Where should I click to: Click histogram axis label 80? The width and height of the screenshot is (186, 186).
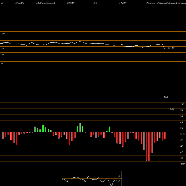point(182,110)
